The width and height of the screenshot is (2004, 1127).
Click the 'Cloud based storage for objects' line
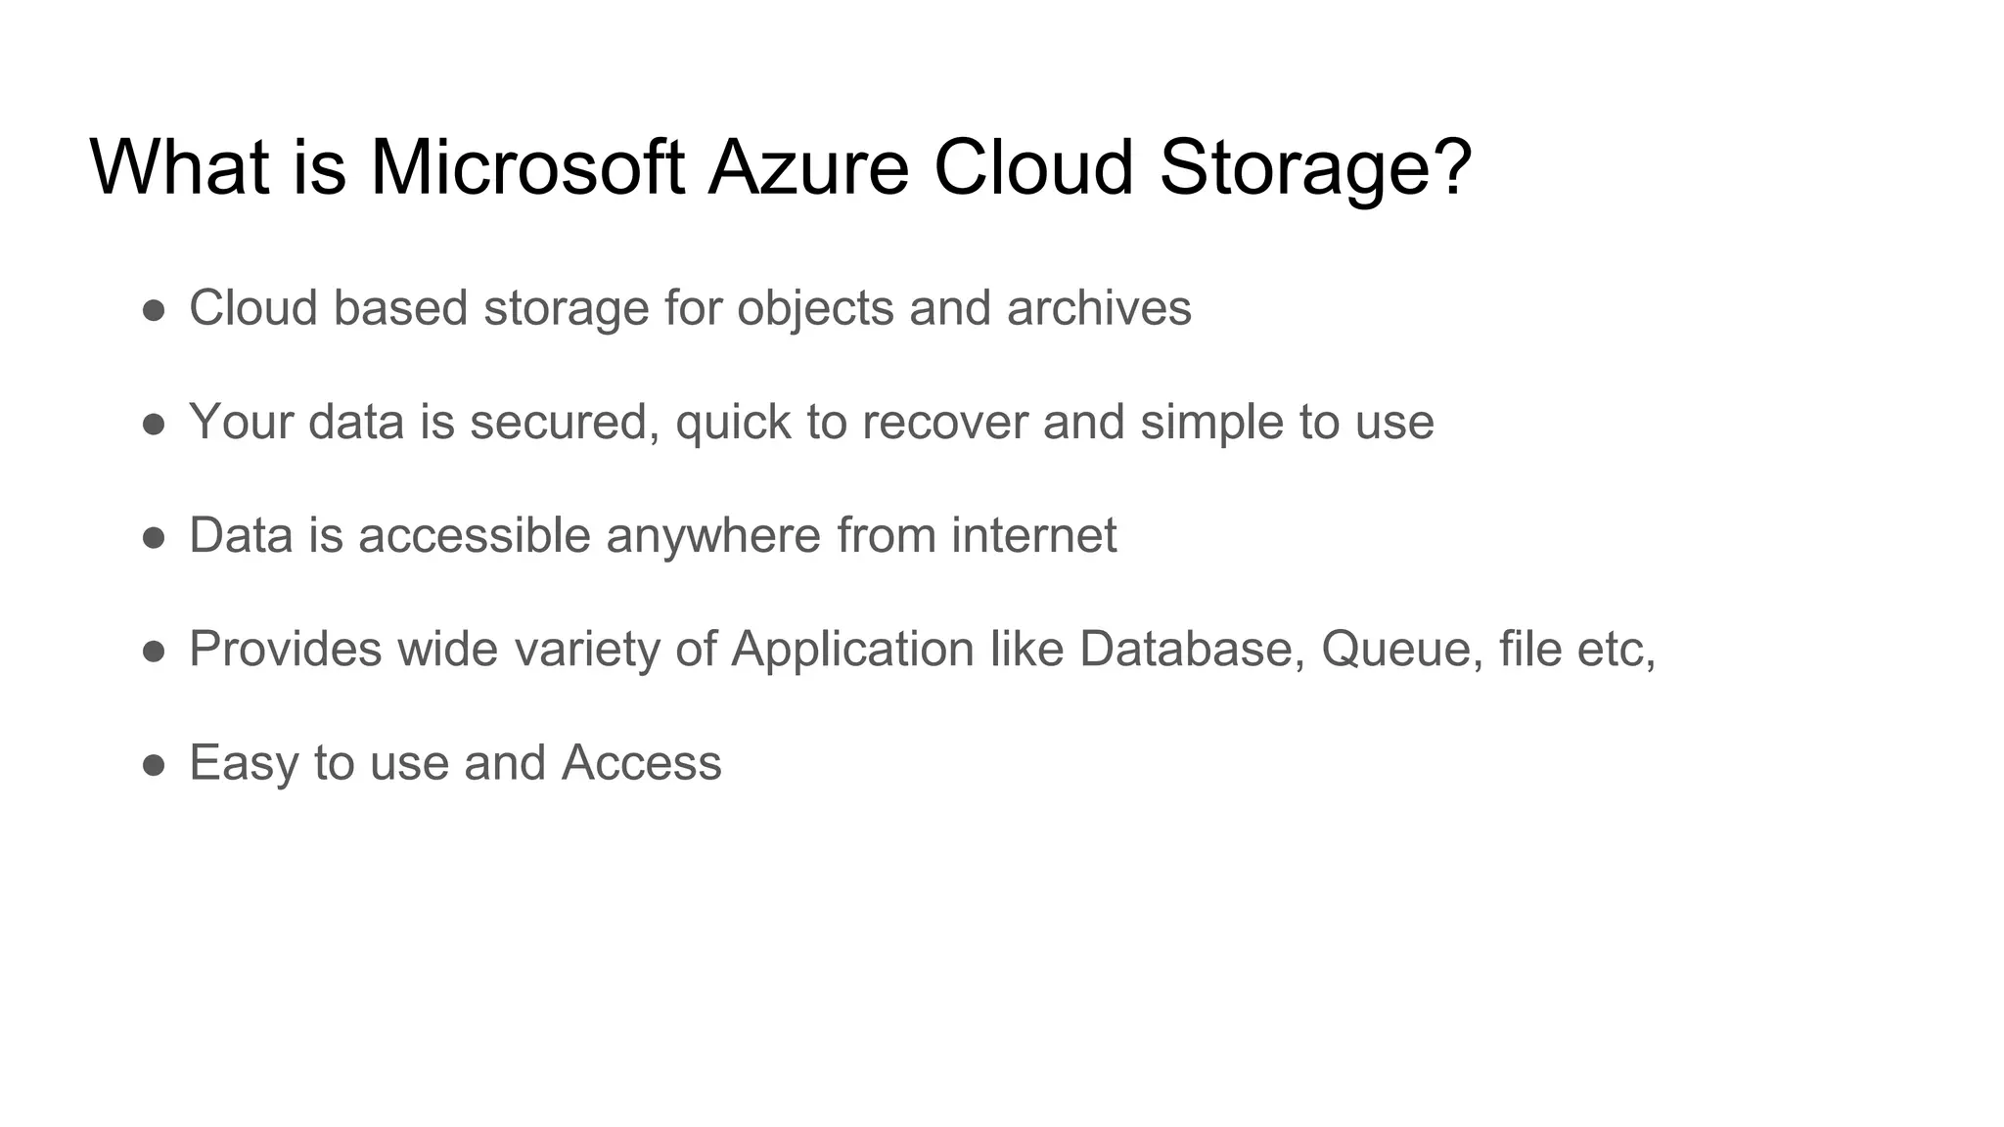pos(690,308)
